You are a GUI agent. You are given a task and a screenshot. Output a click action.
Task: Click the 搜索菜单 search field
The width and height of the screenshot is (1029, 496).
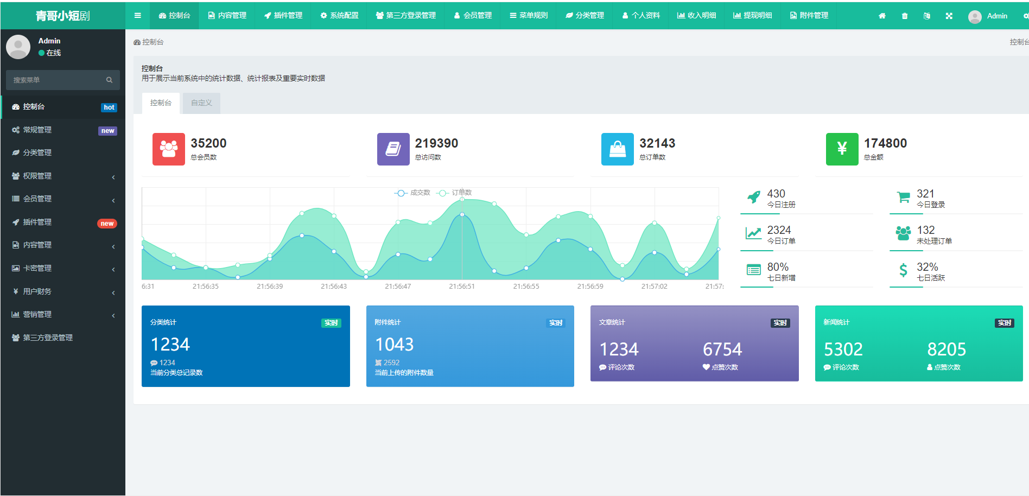pyautogui.click(x=56, y=80)
